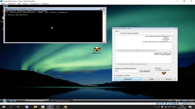195x109 pixels.
Task: Click upper text box right scroll arrow
Action: tap(170, 50)
